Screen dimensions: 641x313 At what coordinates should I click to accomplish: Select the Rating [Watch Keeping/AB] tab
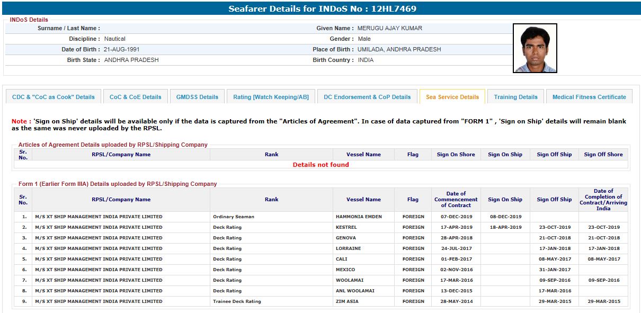click(271, 97)
